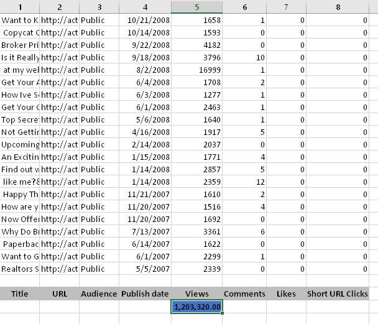Select the cell with date 5/5/2007

point(145,269)
